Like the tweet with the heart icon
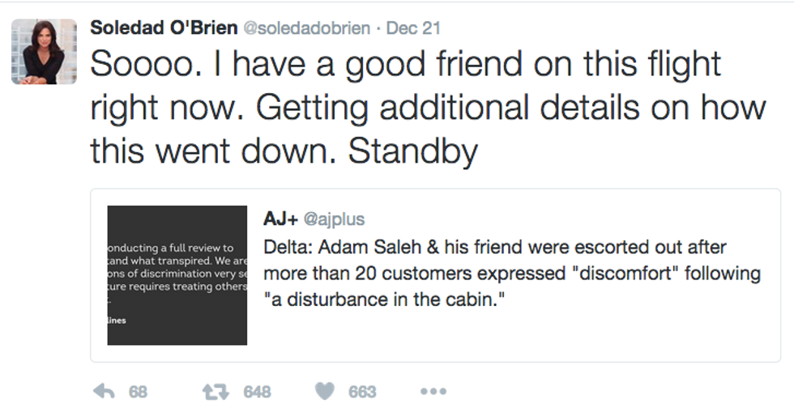Screen dimensions: 794x404 pyautogui.click(x=325, y=391)
